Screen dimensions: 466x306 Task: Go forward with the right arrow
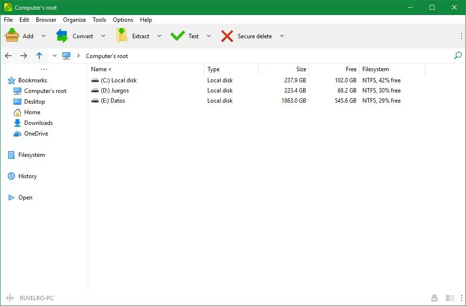click(24, 56)
